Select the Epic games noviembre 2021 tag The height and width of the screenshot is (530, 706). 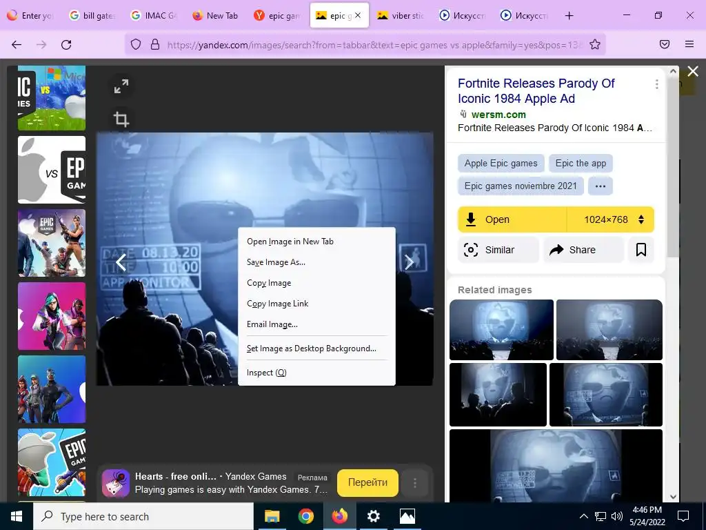(x=521, y=186)
